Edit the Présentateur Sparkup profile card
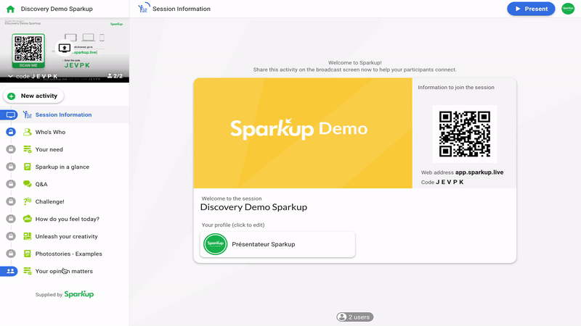Screen dimensions: 581x326 pos(277,244)
